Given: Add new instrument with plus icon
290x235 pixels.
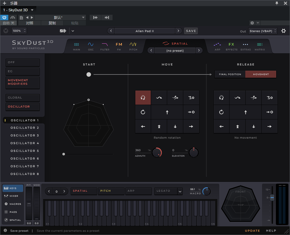Looking at the screenshot, I should pos(5,3).
